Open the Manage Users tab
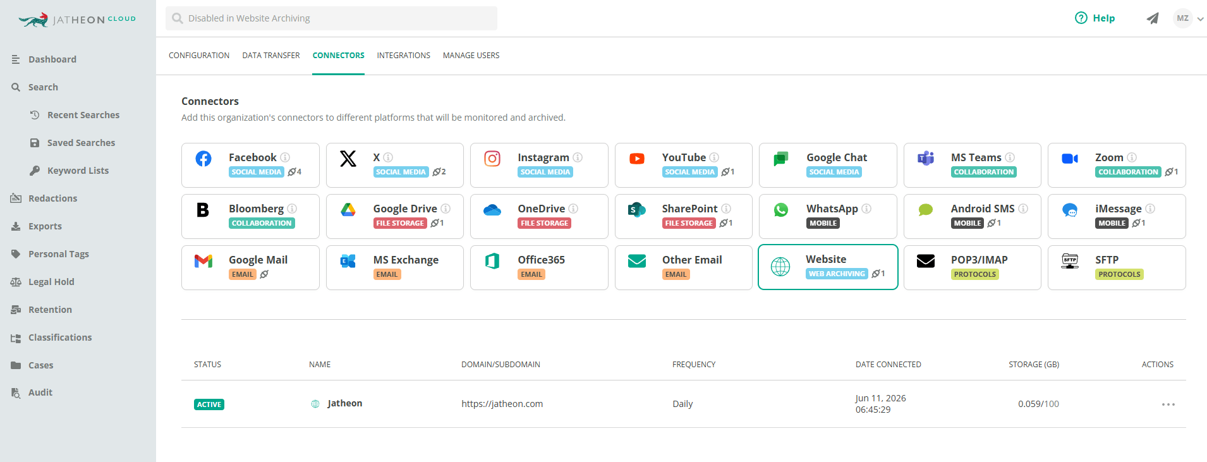 coord(471,56)
